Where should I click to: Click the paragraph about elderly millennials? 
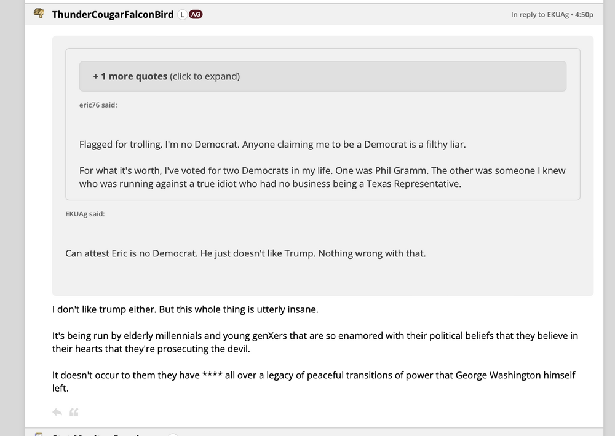[315, 343]
